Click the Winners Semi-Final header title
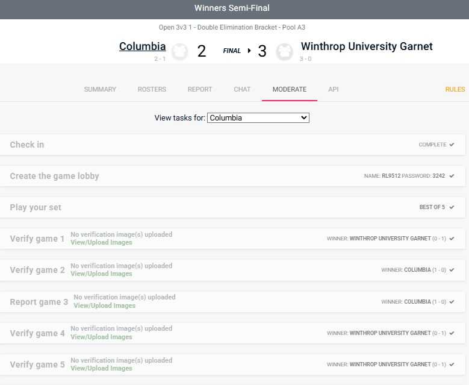The height and width of the screenshot is (385, 469). (x=232, y=8)
